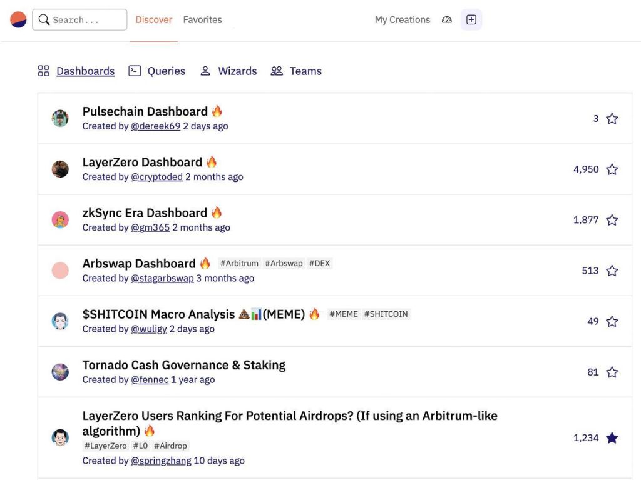Star the LayerZero Dashboard
Image resolution: width=641 pixels, height=480 pixels.
click(x=612, y=169)
